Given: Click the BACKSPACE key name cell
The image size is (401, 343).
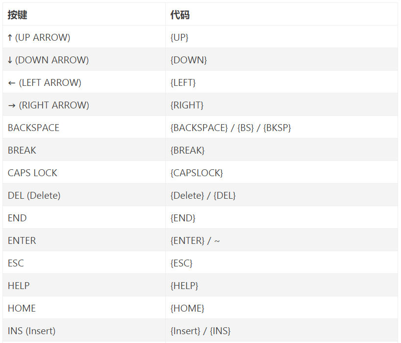Looking at the screenshot, I should [x=84, y=127].
